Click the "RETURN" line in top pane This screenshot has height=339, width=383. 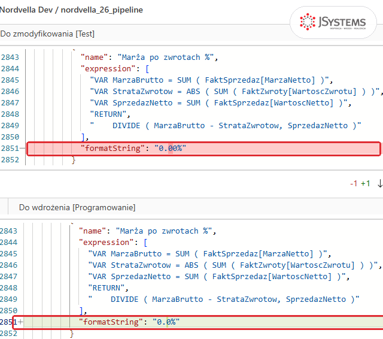(x=110, y=114)
